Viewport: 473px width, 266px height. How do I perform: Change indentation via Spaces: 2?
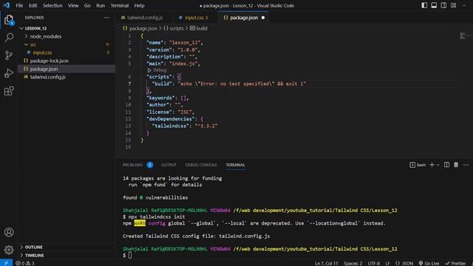click(x=353, y=263)
